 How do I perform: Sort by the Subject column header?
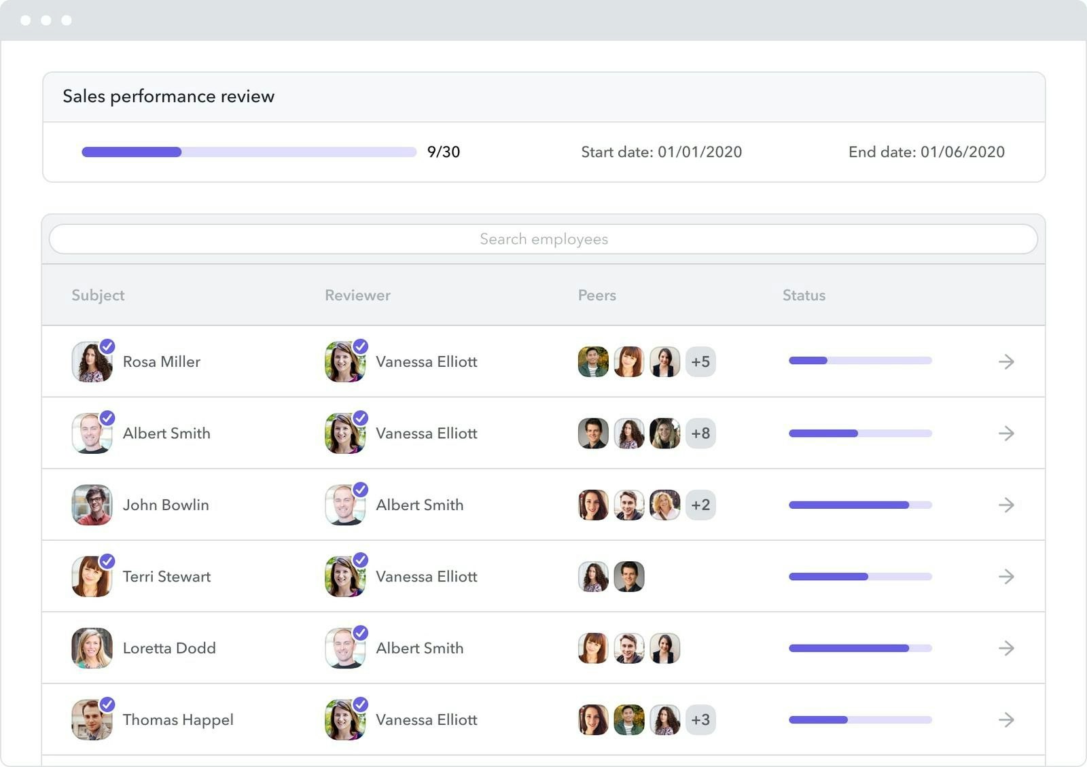[98, 296]
